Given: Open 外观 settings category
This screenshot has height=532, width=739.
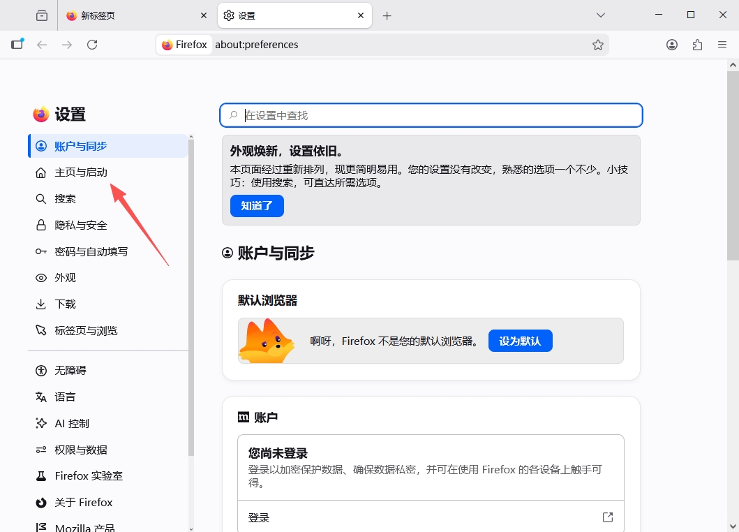Looking at the screenshot, I should 108,278.
